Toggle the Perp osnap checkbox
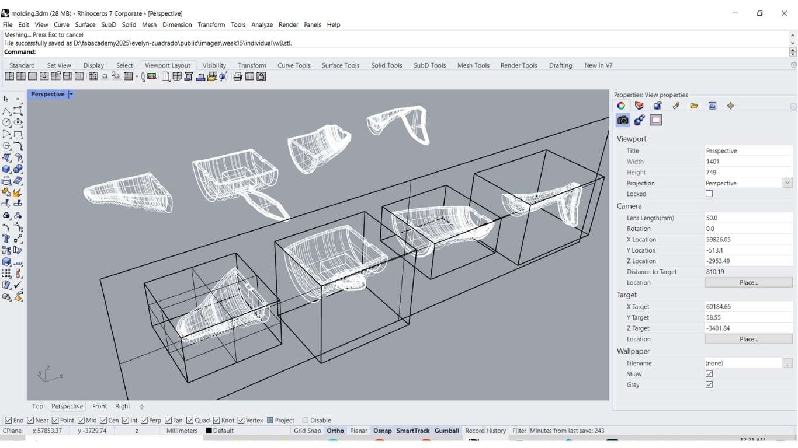 tap(144, 420)
